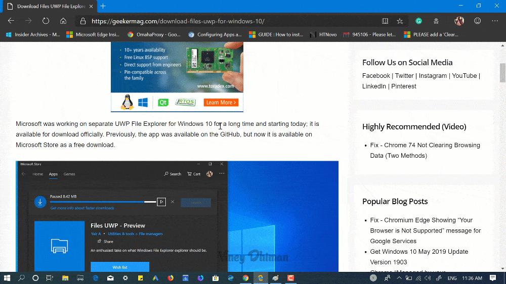View site security lock information
This screenshot has width=506, height=284.
(83, 21)
